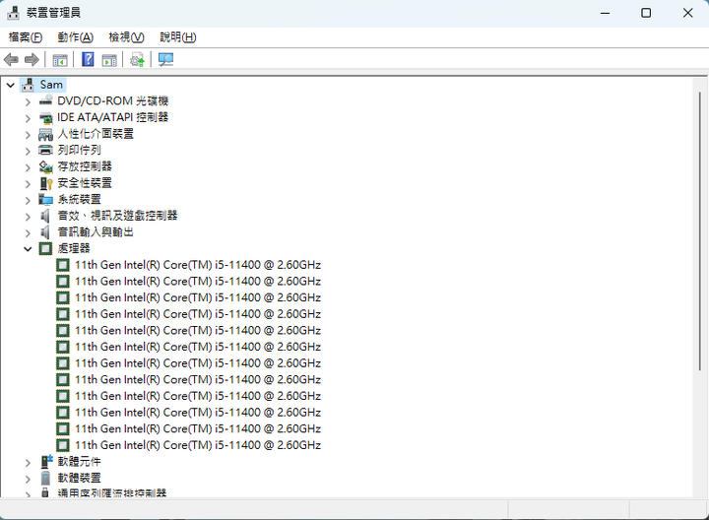709x520 pixels.
Task: Expand the DVD/CD-ROM 光碟機 category
Action: pyautogui.click(x=28, y=102)
